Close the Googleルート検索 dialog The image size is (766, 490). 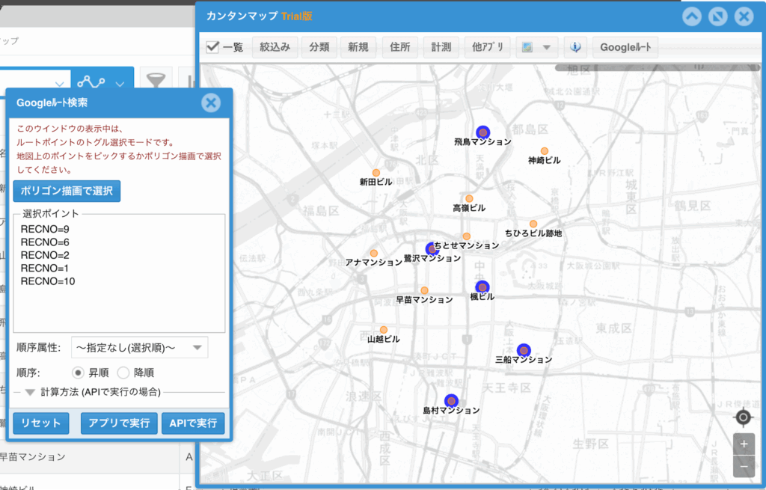(211, 103)
